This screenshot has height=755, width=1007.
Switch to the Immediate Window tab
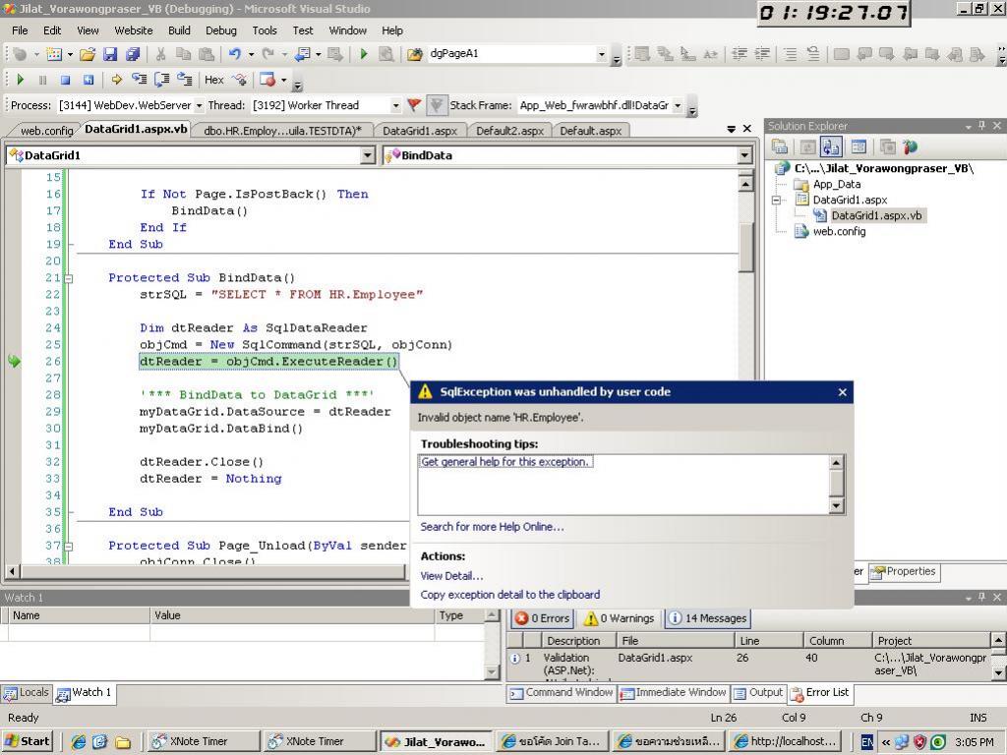pyautogui.click(x=673, y=693)
